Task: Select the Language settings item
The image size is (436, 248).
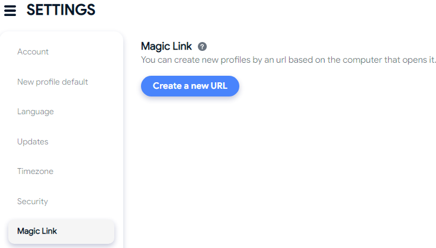Action: pyautogui.click(x=36, y=112)
